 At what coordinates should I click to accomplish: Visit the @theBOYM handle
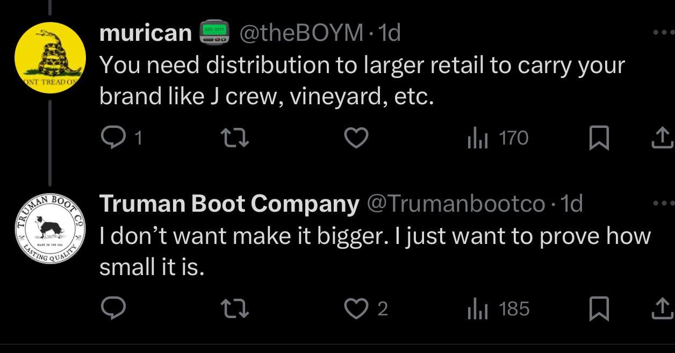point(301,34)
